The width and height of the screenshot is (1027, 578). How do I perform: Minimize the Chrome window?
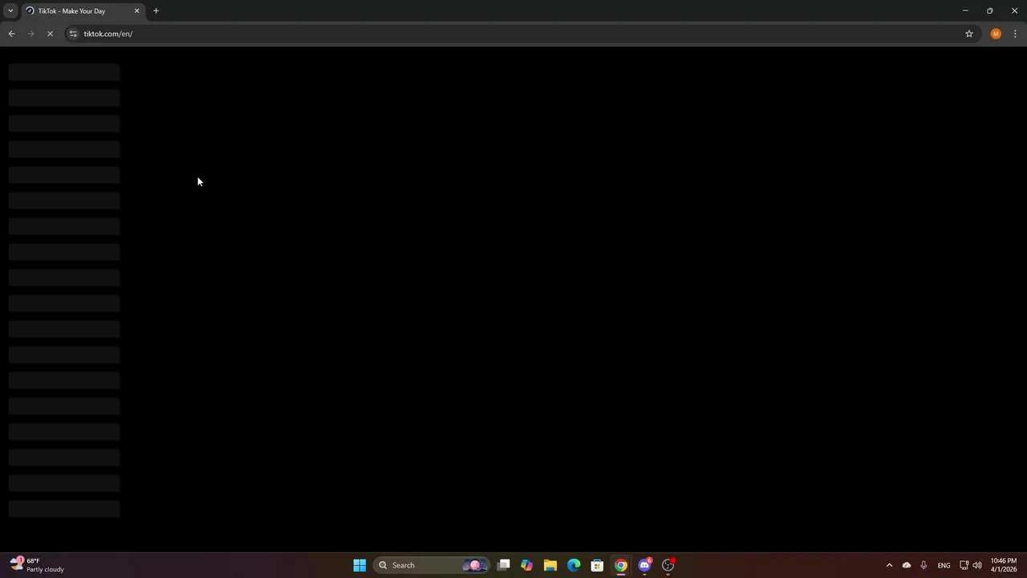965,11
